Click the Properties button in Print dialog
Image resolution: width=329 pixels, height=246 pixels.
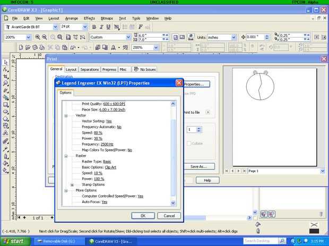pos(196,84)
